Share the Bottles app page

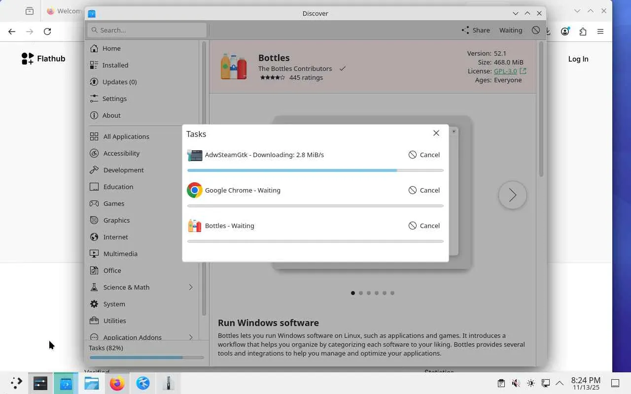coord(476,30)
